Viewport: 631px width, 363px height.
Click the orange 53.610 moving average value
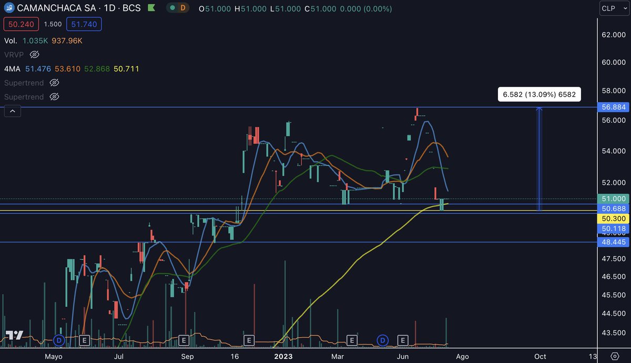[68, 68]
